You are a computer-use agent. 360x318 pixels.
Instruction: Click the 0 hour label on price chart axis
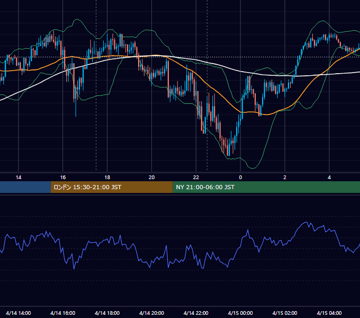pos(240,178)
